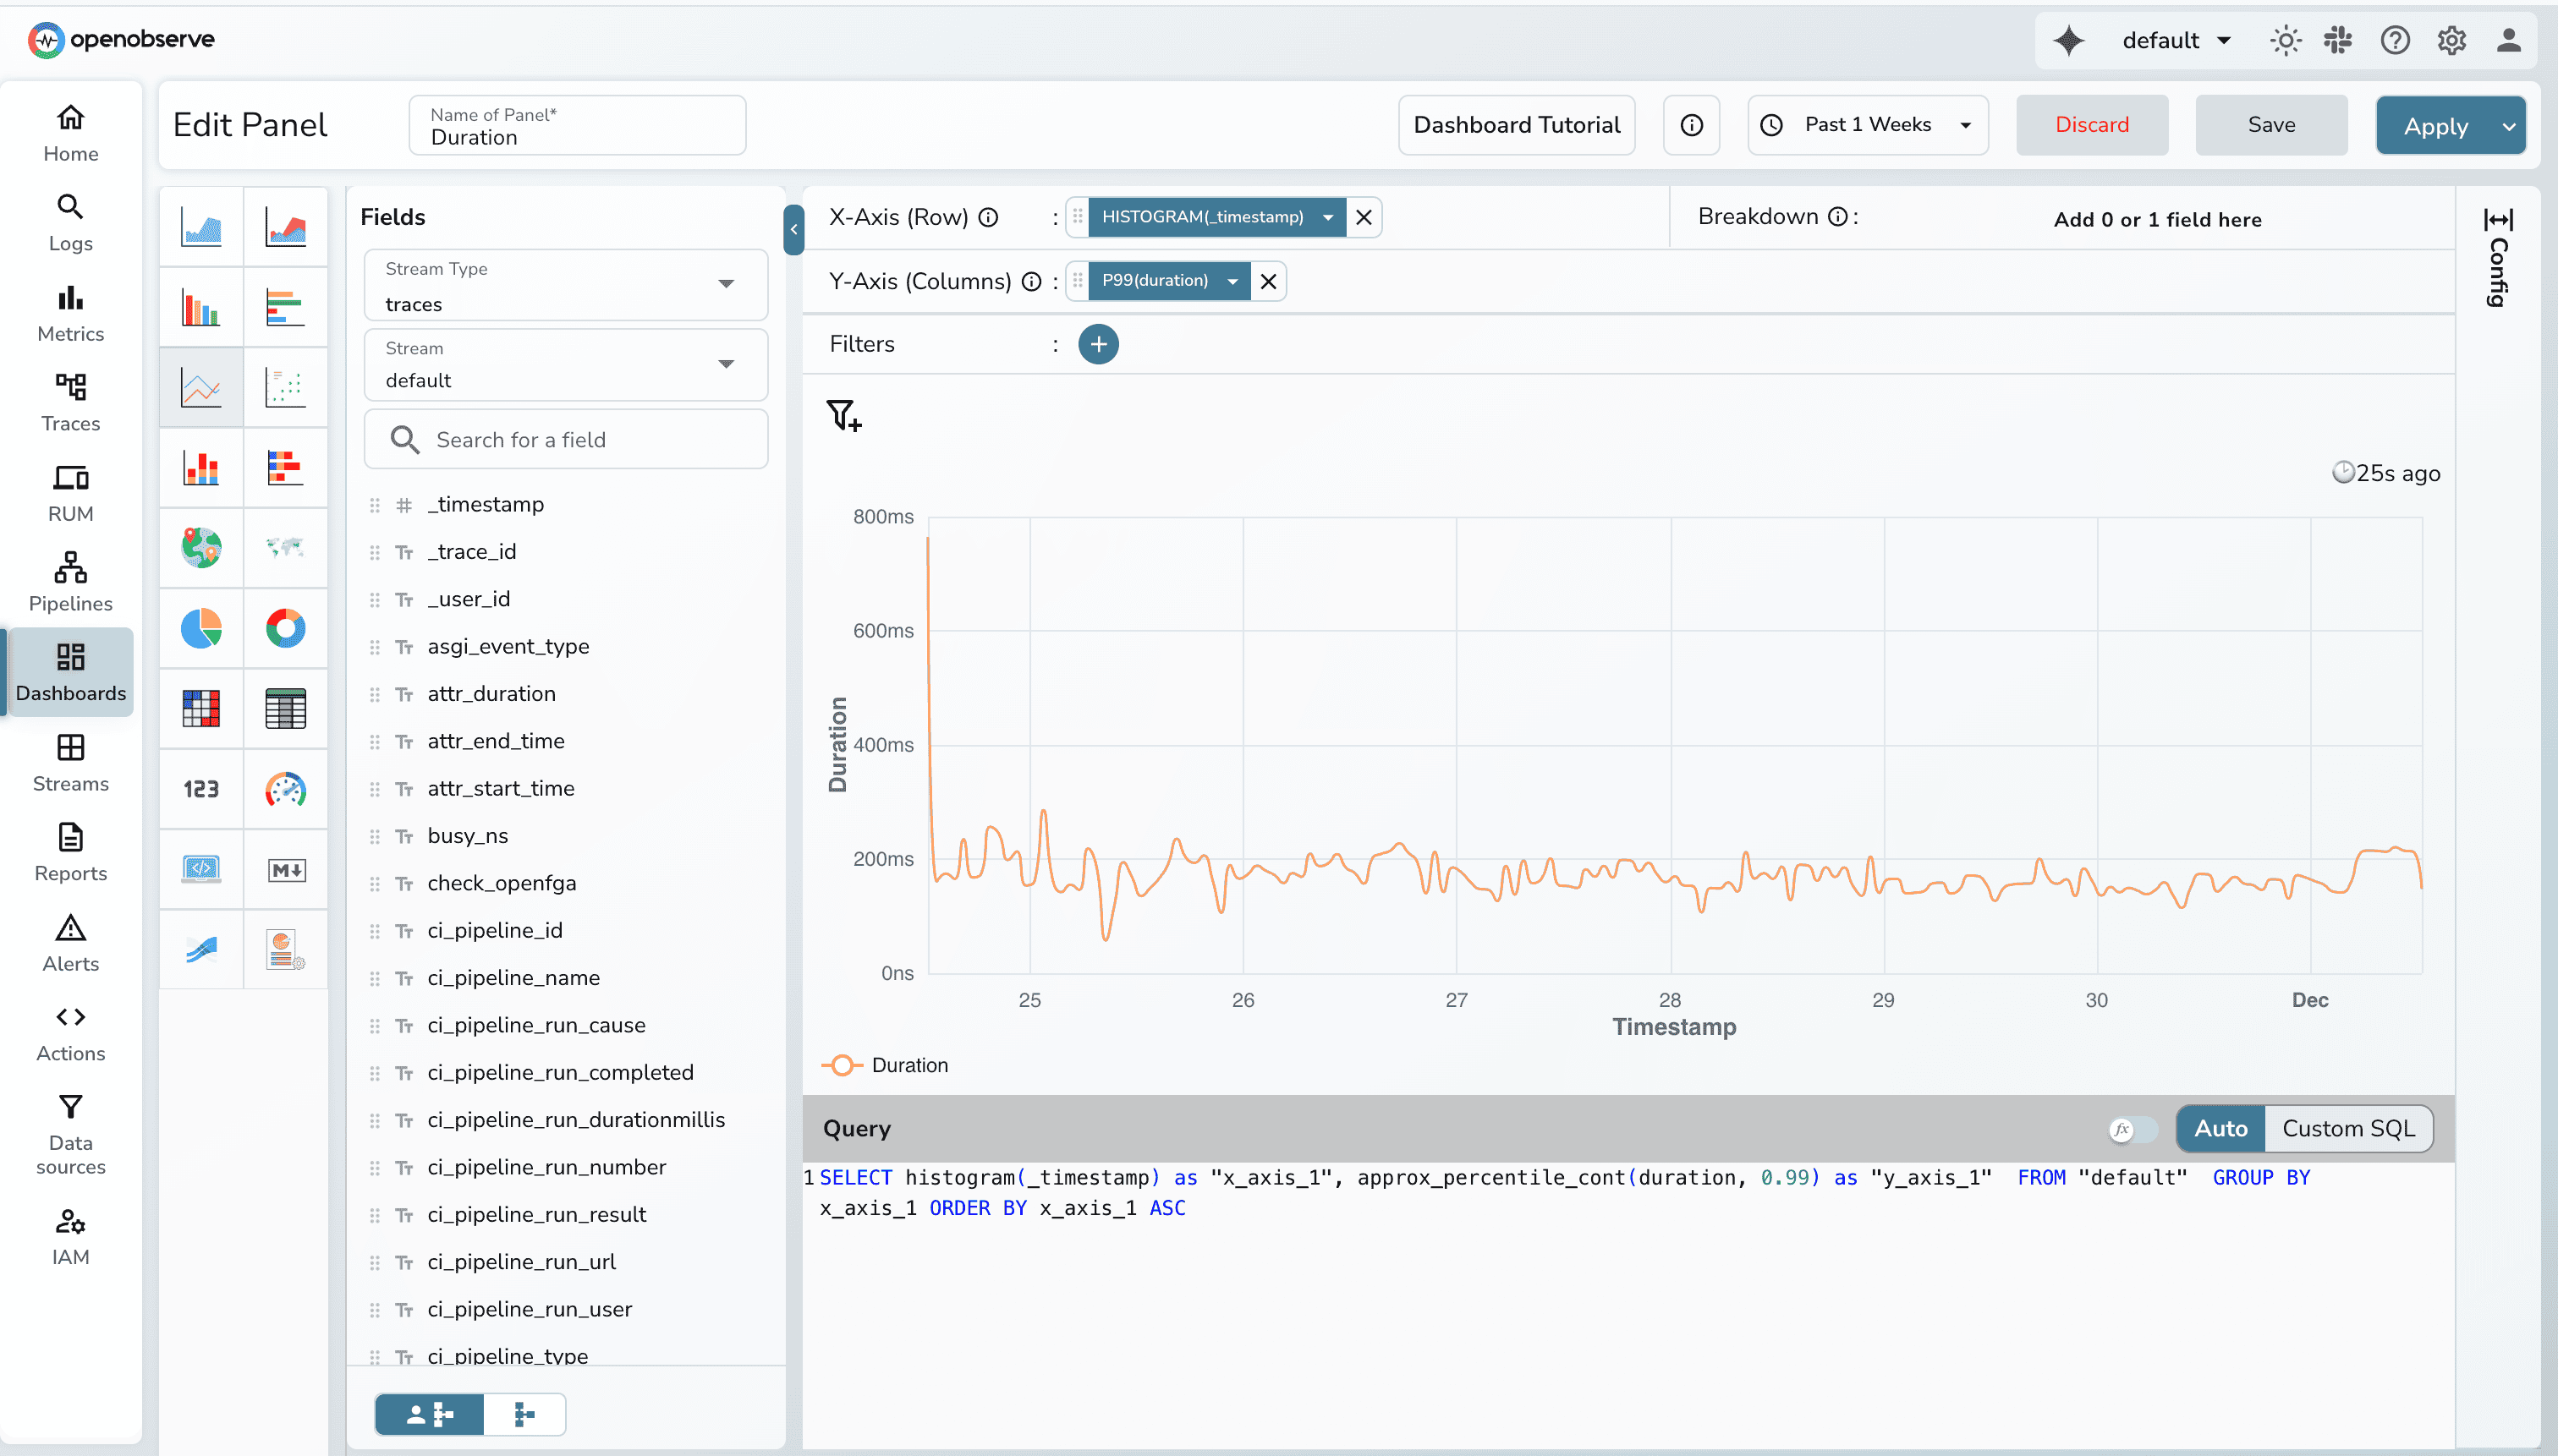Click inside the Name of Panel field
Screen dimensions: 2558x1456
pyautogui.click(x=576, y=137)
